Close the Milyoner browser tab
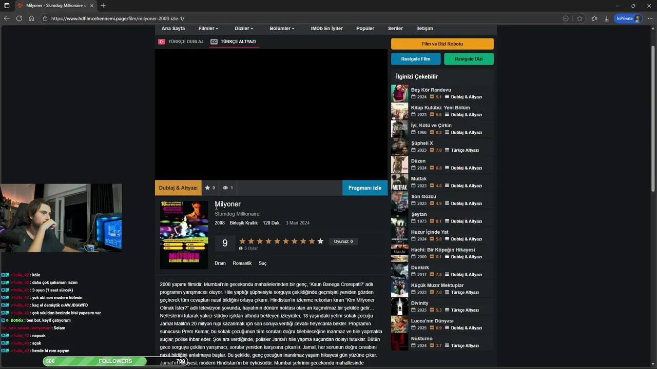657x369 pixels. tap(92, 6)
